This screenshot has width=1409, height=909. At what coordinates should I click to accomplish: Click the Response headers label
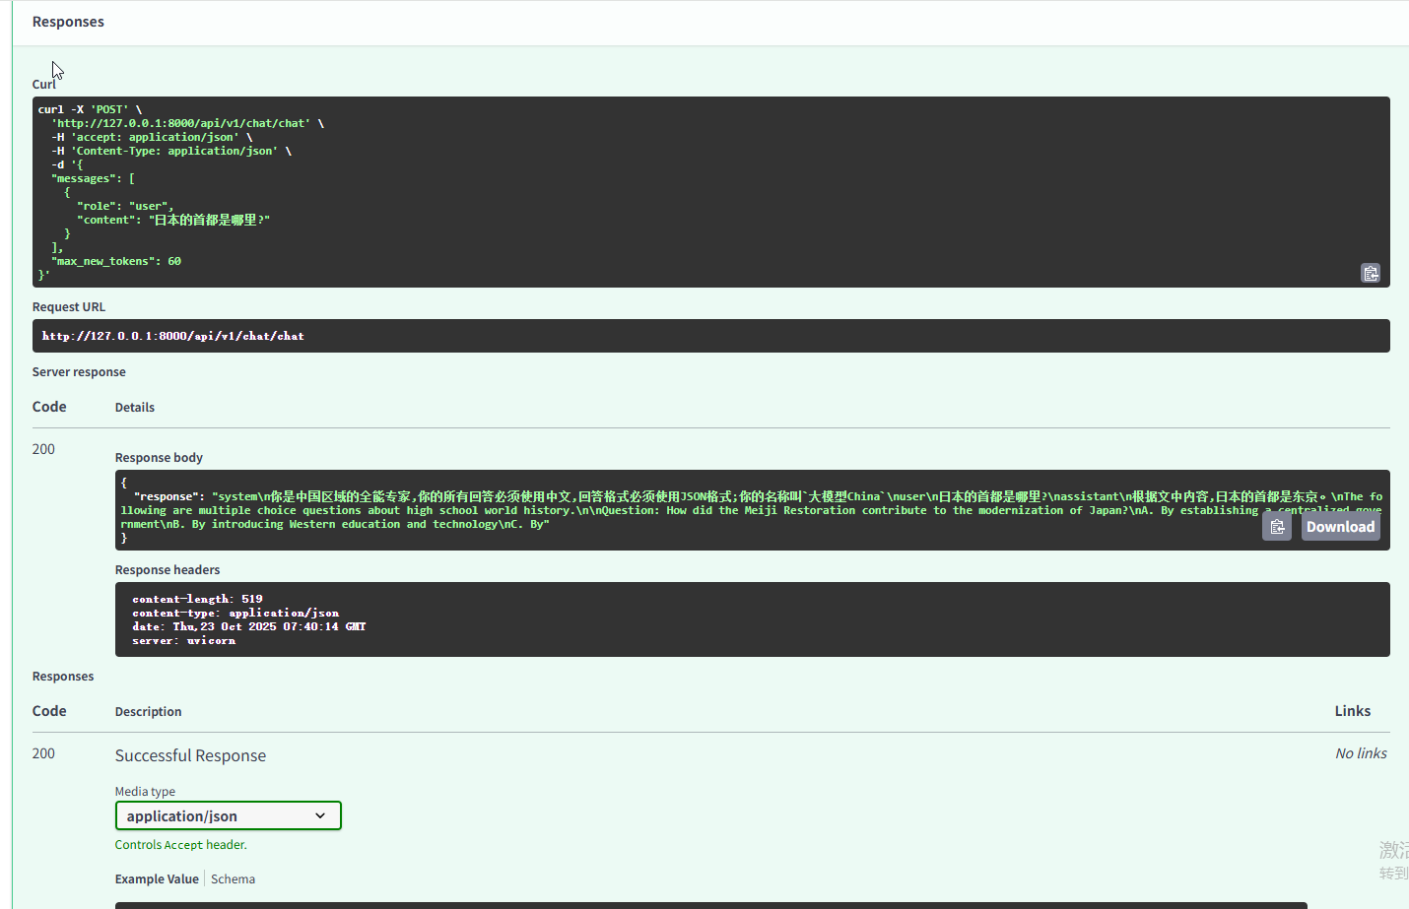coord(168,570)
